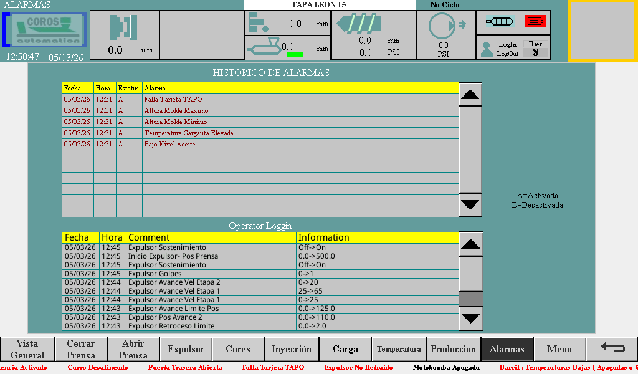Switch to the Temperatura tab
638x374 pixels.
pyautogui.click(x=399, y=349)
